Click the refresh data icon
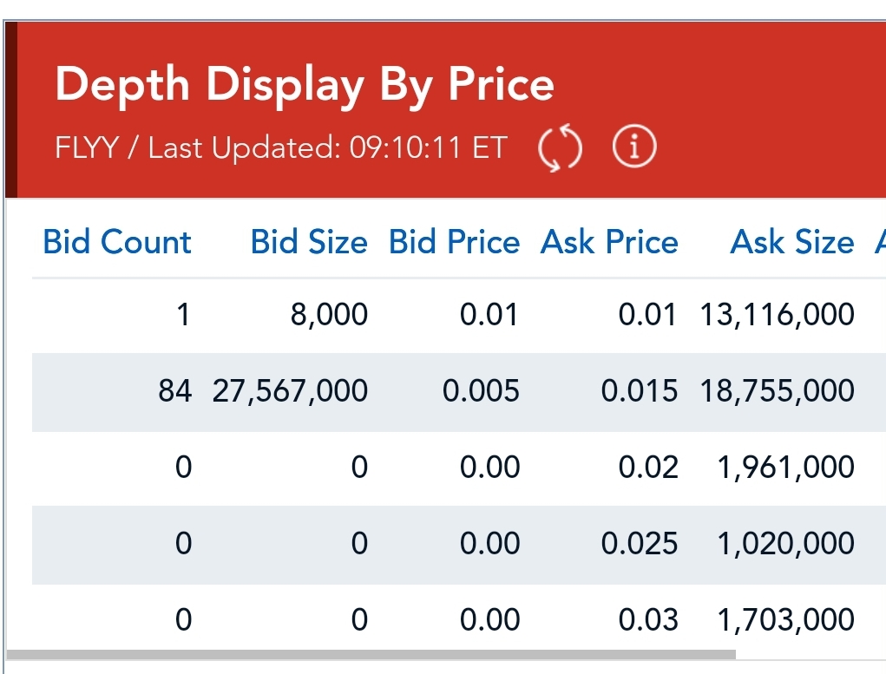886x674 pixels. click(560, 148)
